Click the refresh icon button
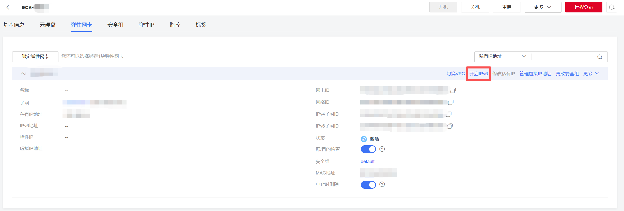 pyautogui.click(x=611, y=7)
